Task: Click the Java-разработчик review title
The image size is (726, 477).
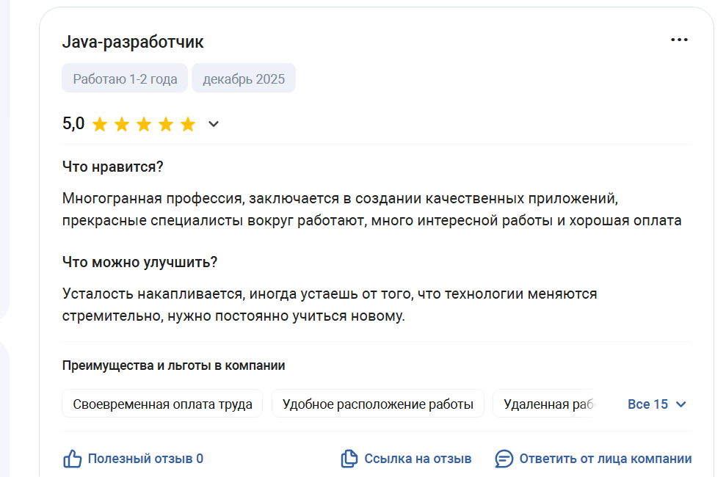Action: pyautogui.click(x=133, y=42)
